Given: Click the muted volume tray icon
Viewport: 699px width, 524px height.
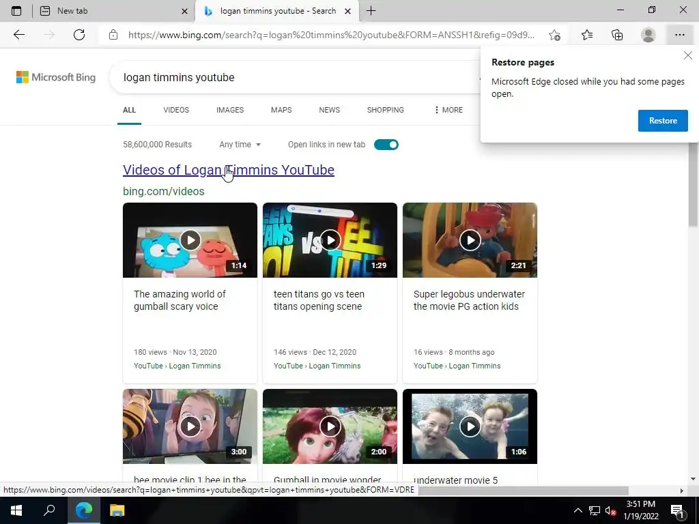Looking at the screenshot, I should (x=611, y=510).
